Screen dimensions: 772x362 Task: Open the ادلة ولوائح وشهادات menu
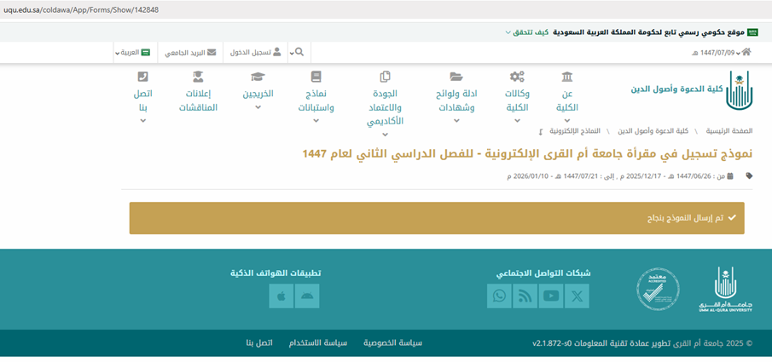pyautogui.click(x=456, y=101)
